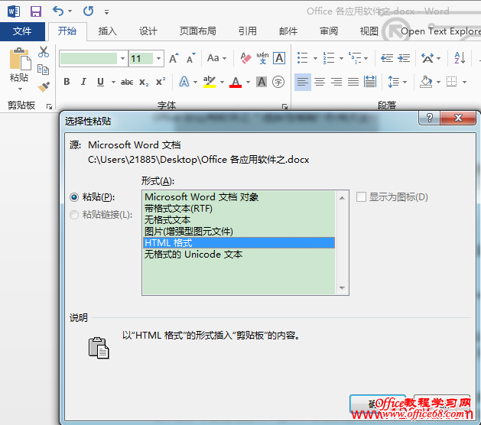Click the Align Left paragraph icon
Screen dimensions: 481x425
click(x=303, y=83)
